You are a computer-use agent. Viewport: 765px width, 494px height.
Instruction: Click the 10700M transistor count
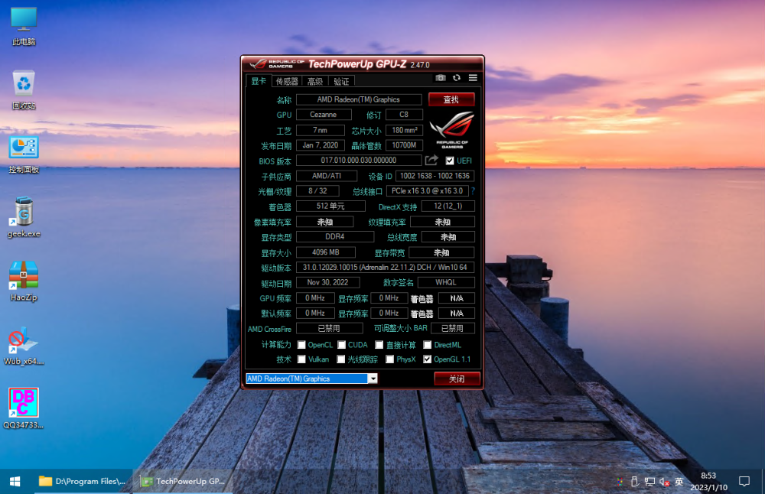coord(404,145)
